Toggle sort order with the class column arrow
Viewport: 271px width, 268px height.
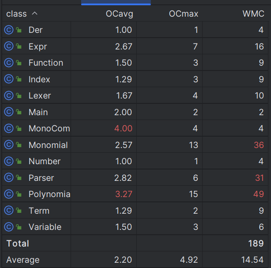coord(35,14)
